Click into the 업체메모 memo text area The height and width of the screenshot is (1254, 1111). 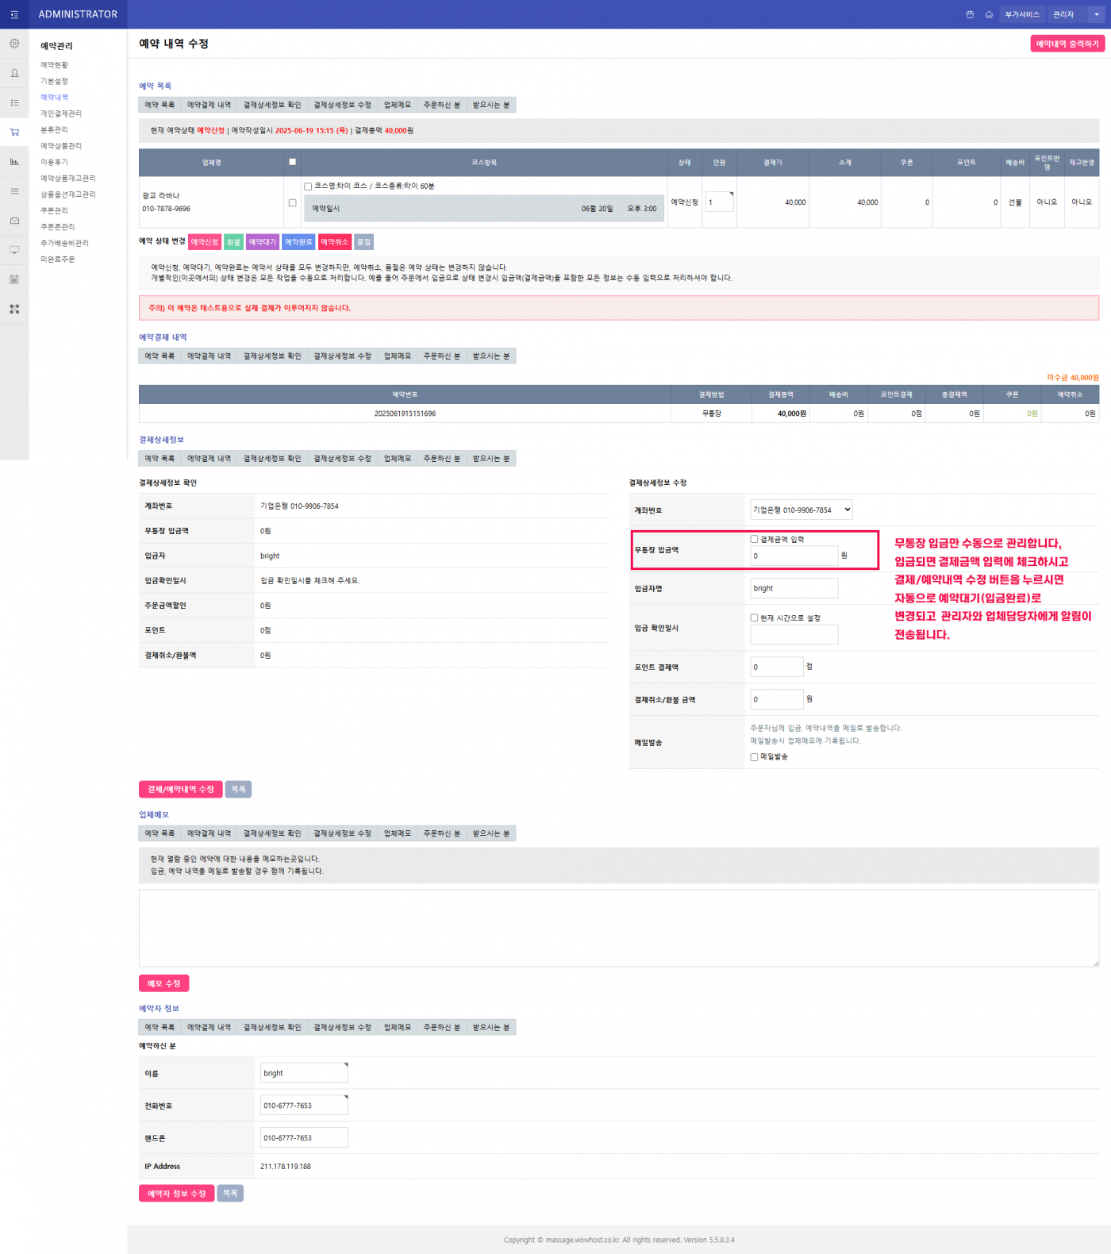[618, 928]
